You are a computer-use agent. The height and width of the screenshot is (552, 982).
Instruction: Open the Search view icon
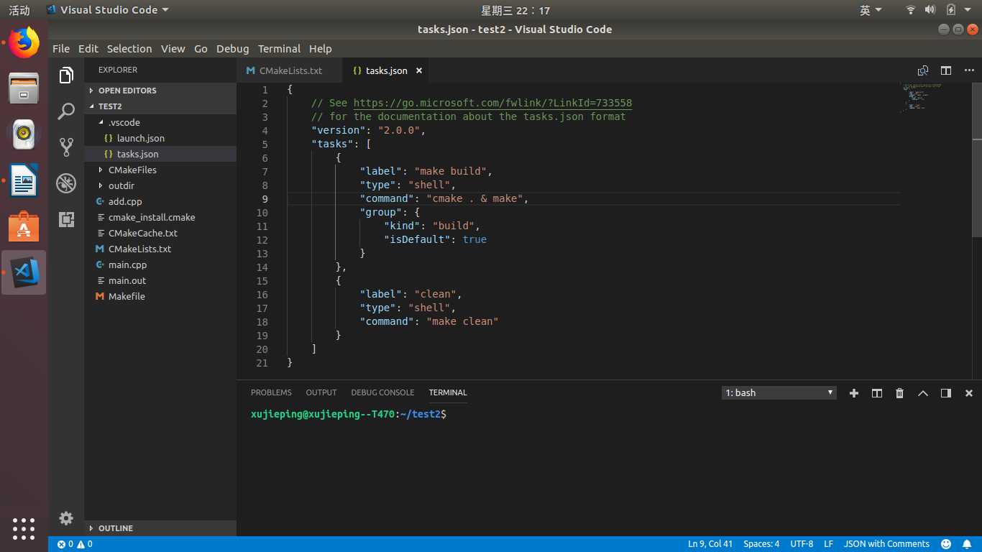[66, 111]
